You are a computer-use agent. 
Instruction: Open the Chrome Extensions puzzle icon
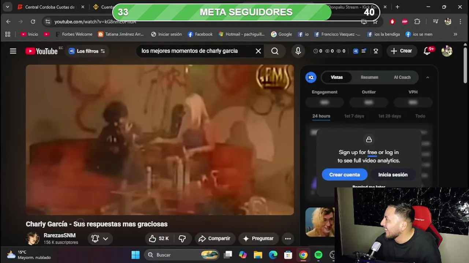(x=417, y=22)
